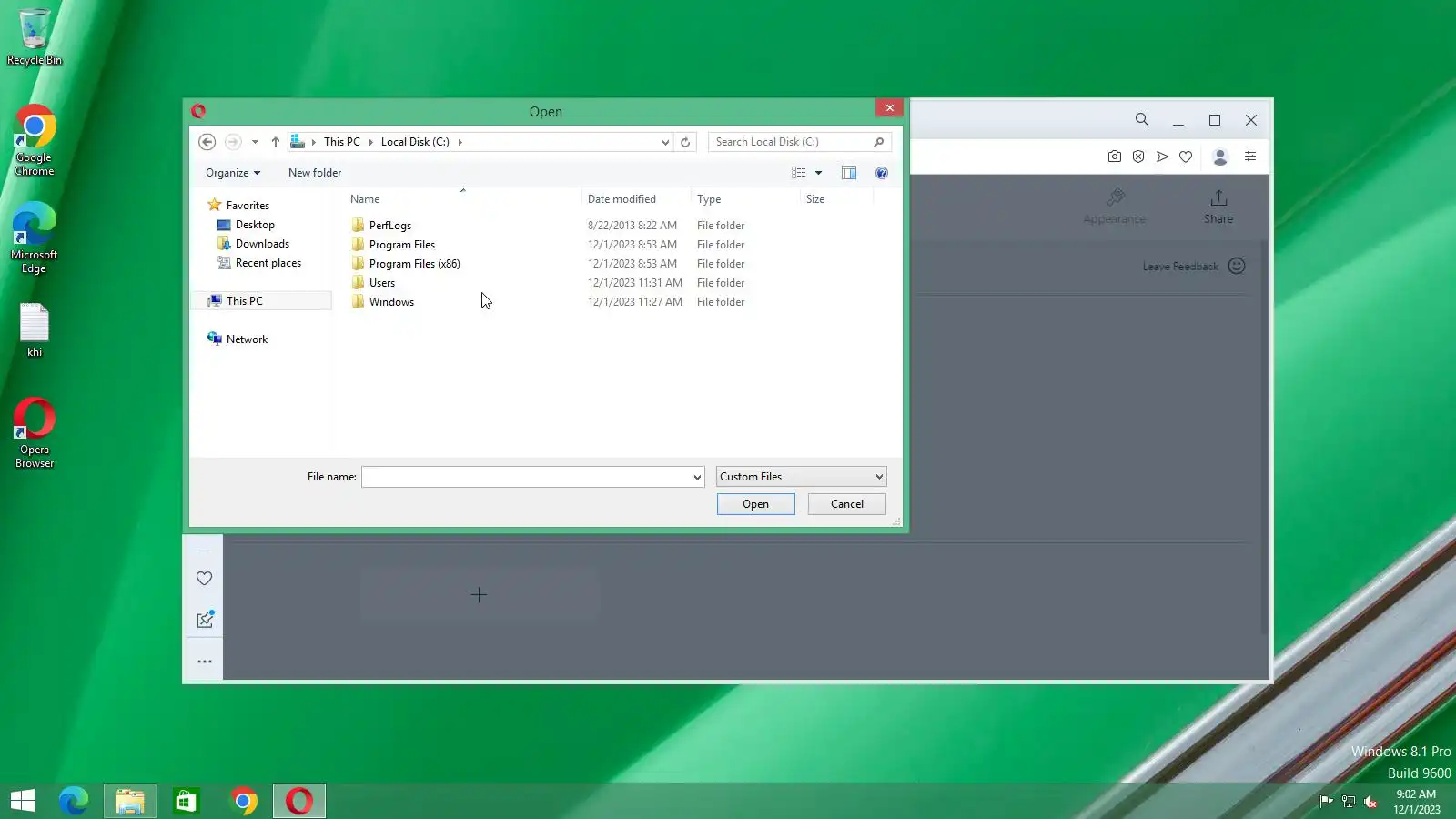The image size is (1456, 819).
Task: Select the Windows folder
Action: tap(391, 302)
